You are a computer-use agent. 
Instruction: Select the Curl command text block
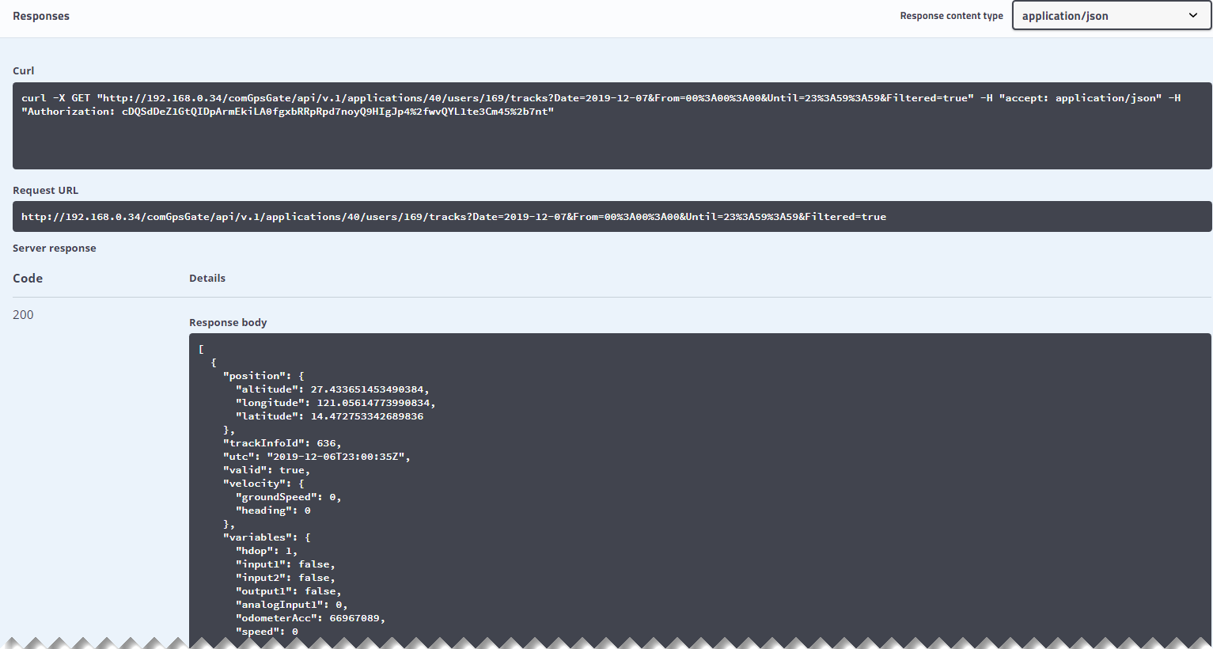(612, 126)
